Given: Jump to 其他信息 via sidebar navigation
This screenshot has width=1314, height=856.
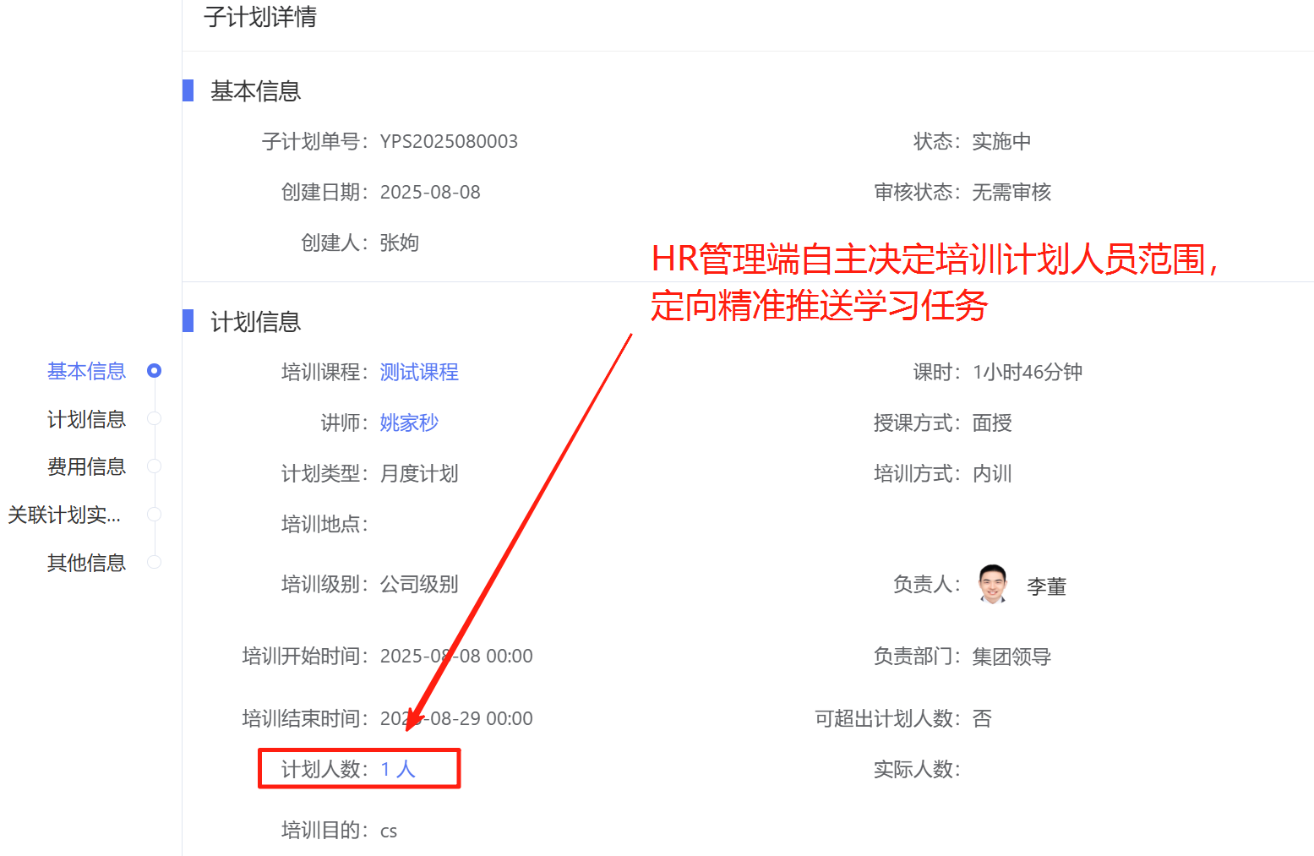Looking at the screenshot, I should tap(85, 562).
